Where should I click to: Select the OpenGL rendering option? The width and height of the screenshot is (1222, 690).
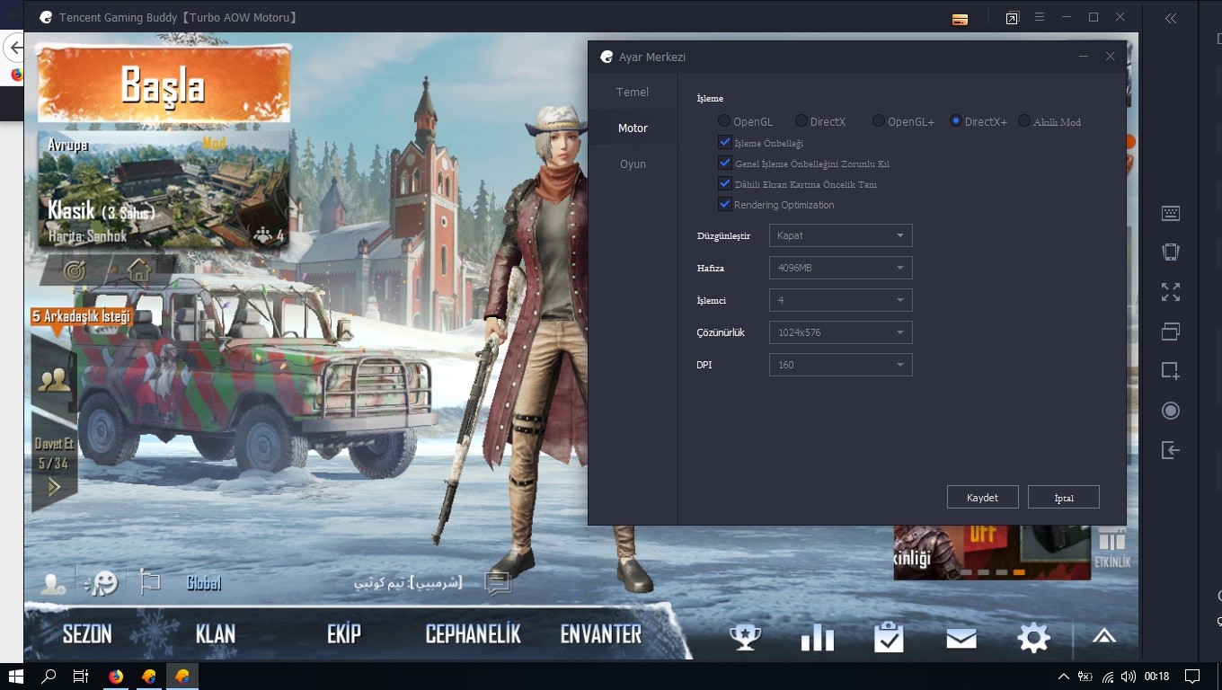tap(746, 121)
